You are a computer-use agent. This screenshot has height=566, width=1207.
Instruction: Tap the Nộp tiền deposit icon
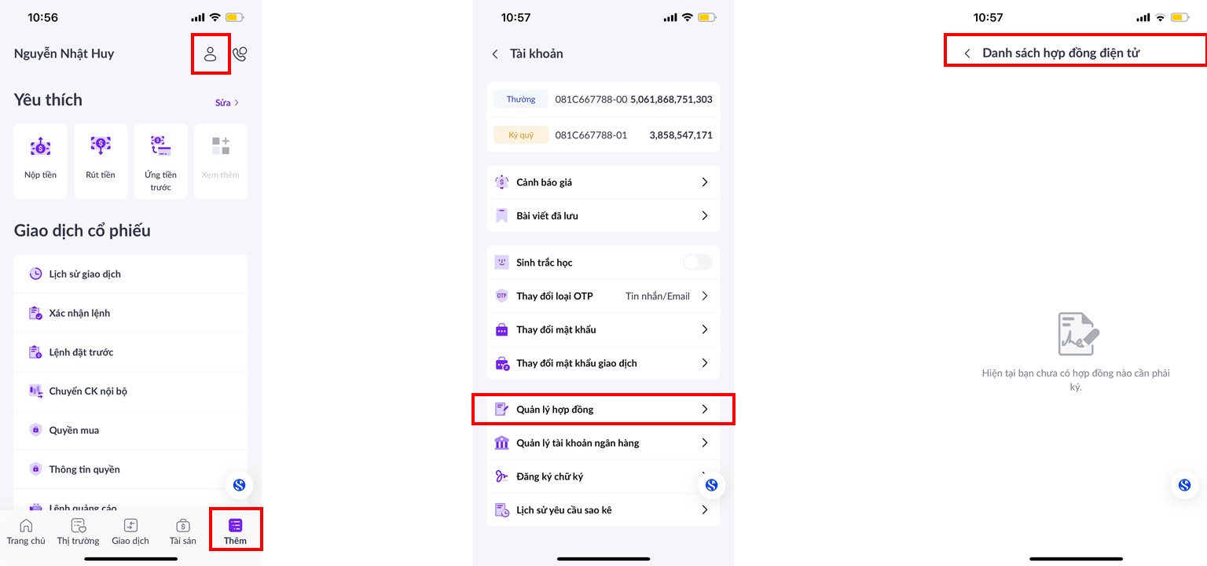click(x=41, y=146)
